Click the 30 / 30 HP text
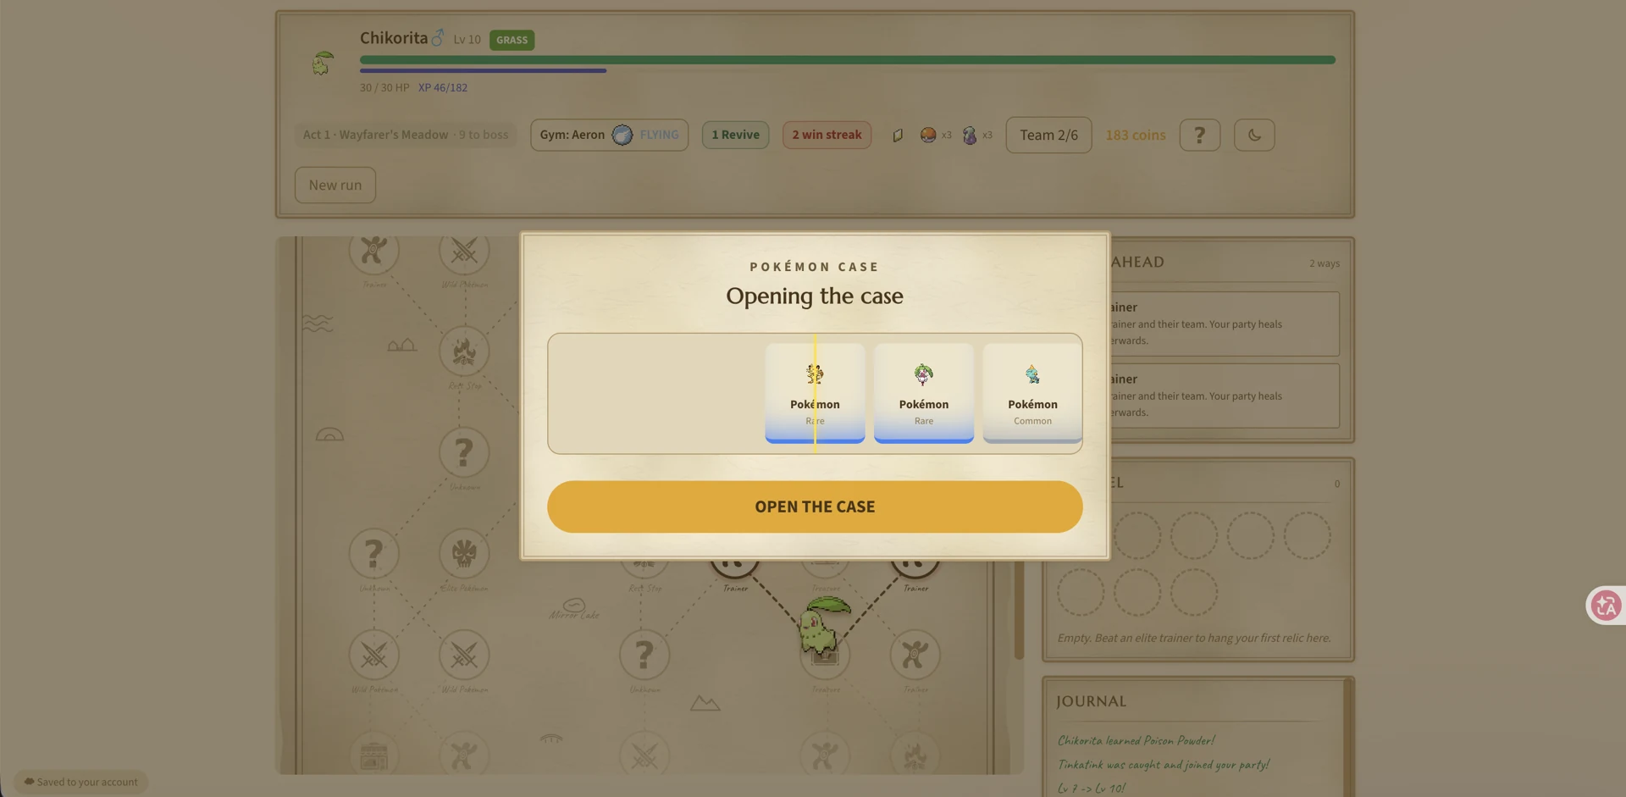The image size is (1626, 797). 384,87
